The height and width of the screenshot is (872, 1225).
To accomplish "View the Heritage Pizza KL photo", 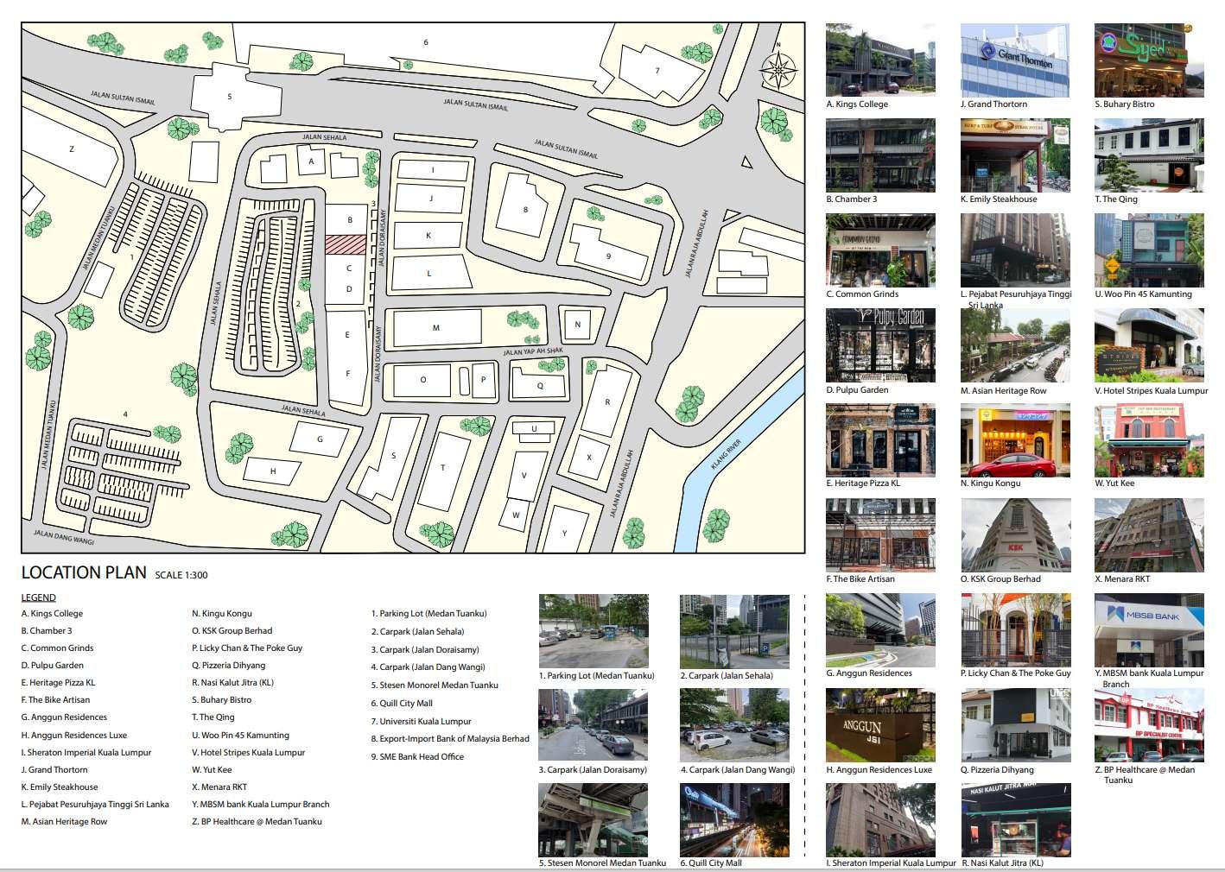I will [880, 440].
